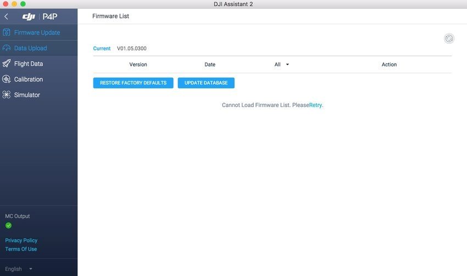Click Restore Factory Defaults button
The width and height of the screenshot is (467, 276).
point(133,83)
